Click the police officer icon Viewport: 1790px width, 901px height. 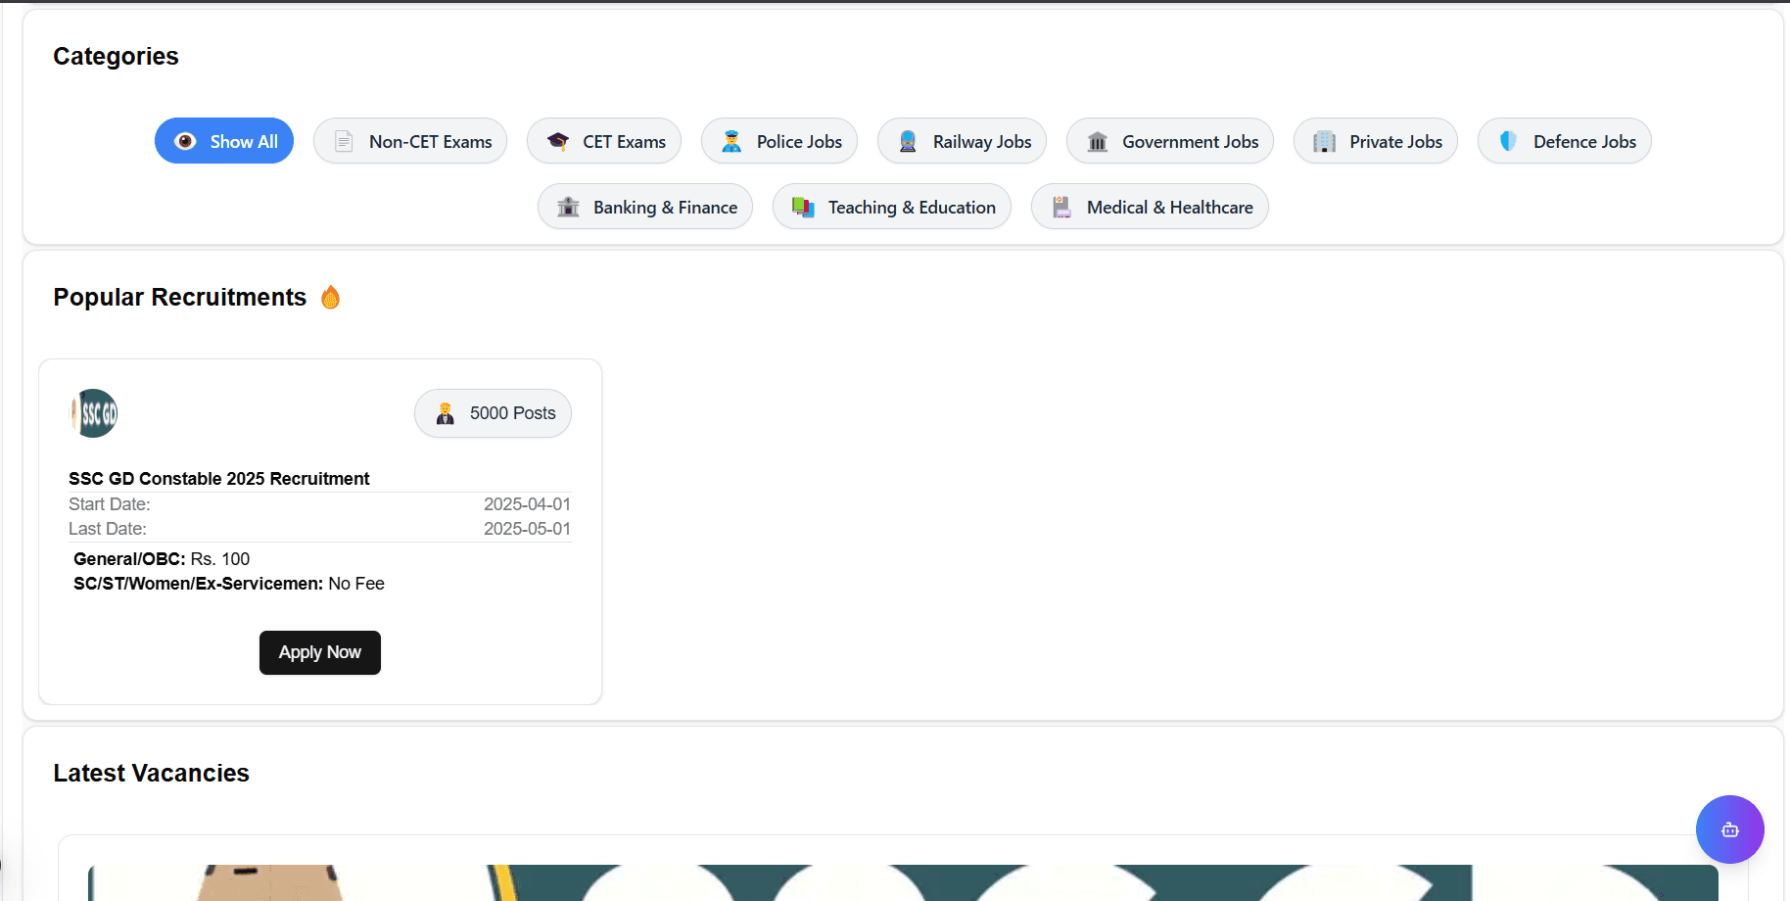click(x=731, y=141)
